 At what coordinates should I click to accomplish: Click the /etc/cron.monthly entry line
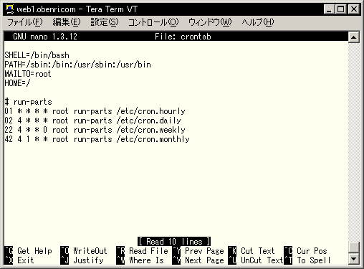point(97,139)
